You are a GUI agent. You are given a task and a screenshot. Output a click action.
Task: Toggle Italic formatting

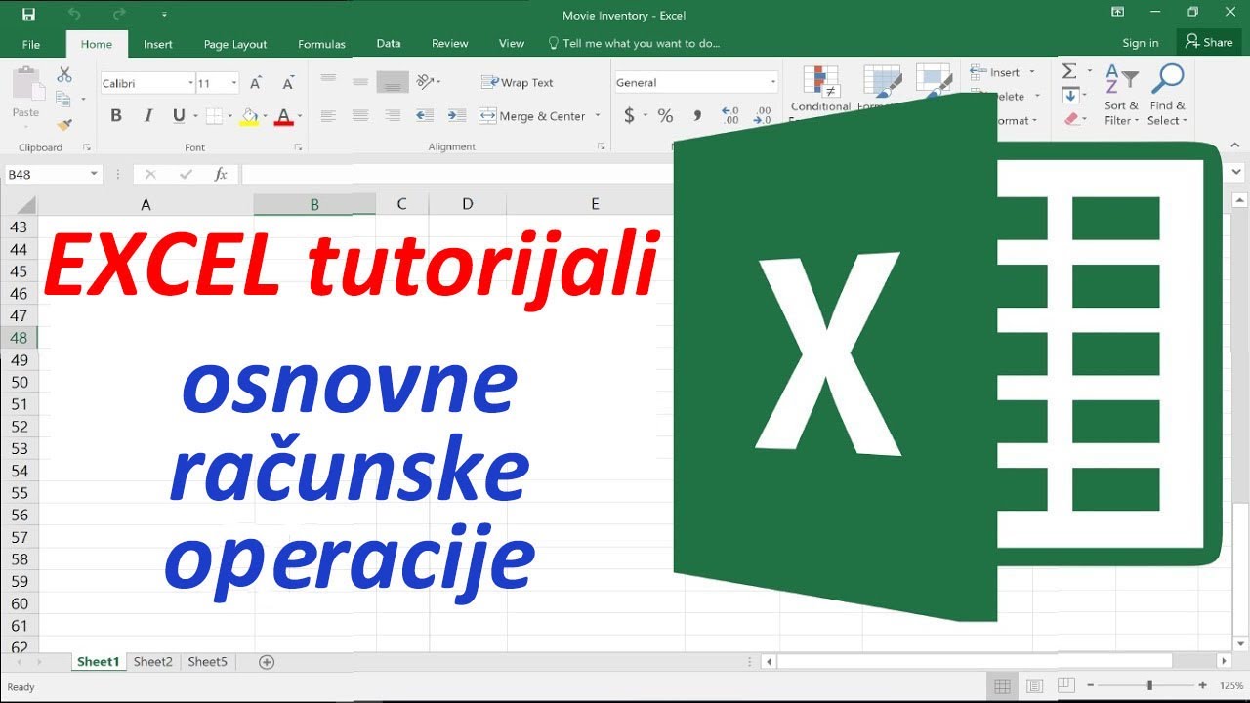tap(148, 115)
